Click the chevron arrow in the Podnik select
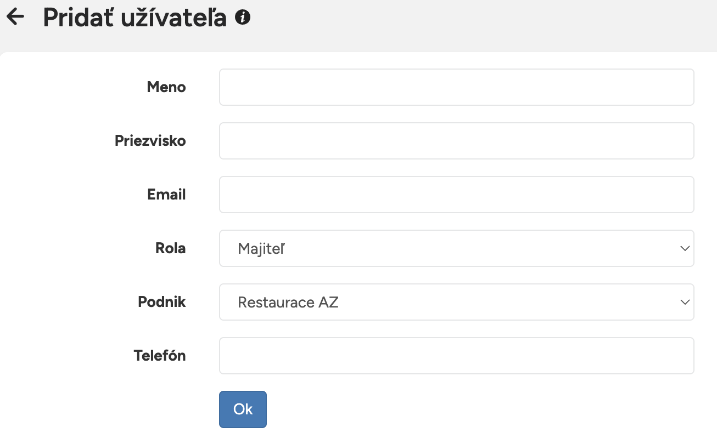717x433 pixels. point(685,302)
